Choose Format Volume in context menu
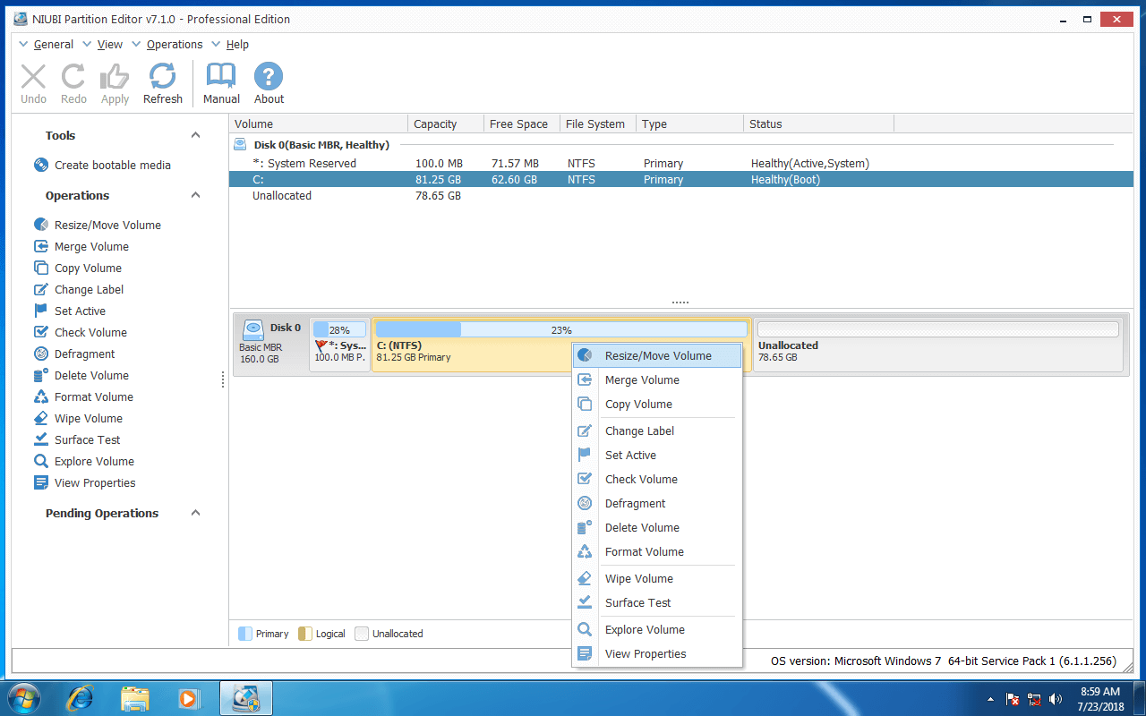 click(x=657, y=551)
